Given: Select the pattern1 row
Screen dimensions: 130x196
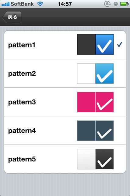Looking at the screenshot, I should click(x=65, y=45).
